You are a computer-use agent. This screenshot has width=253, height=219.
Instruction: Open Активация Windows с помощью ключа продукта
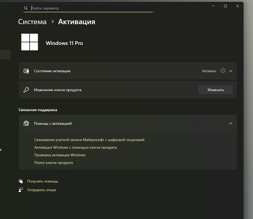click(x=76, y=147)
